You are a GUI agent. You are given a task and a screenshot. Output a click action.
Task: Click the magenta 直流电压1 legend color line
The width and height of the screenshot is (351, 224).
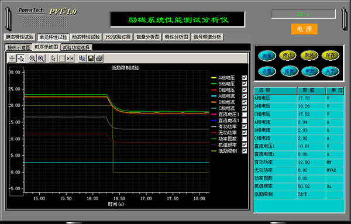pyautogui.click(x=214, y=115)
